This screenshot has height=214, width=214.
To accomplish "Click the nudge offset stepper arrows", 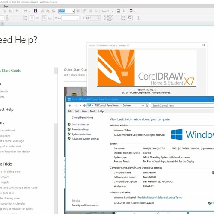I will pyautogui.click(x=99, y=18).
